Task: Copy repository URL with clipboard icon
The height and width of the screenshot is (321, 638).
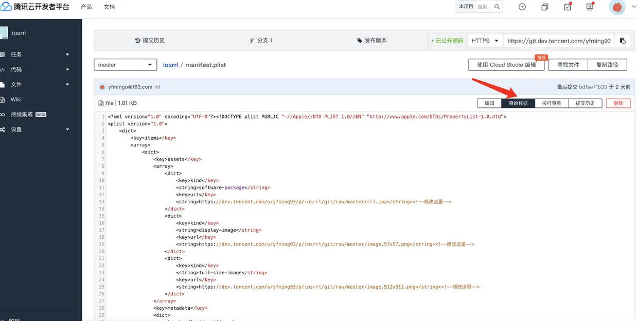Action: tap(623, 41)
